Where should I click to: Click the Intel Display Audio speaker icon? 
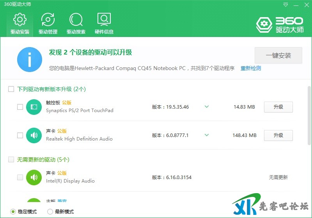[x=34, y=178]
